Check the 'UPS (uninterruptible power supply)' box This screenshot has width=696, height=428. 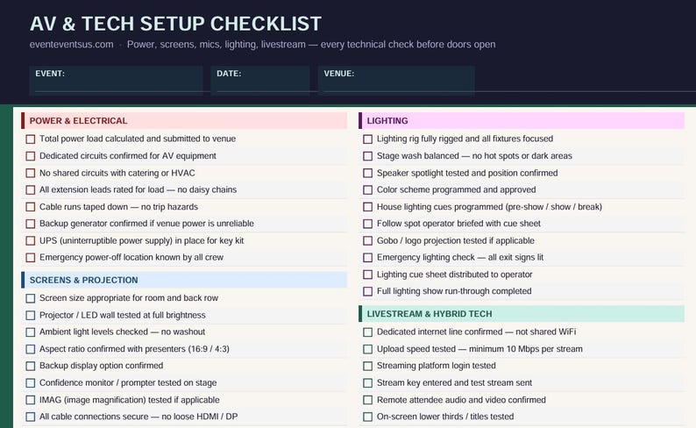[x=30, y=240]
